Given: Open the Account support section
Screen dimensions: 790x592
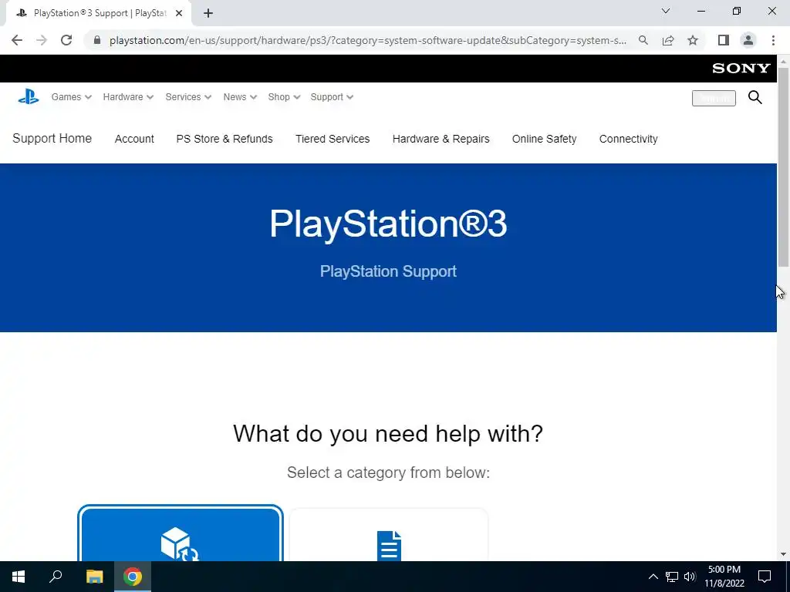Looking at the screenshot, I should click(134, 139).
